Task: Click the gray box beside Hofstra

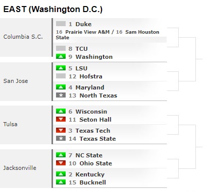Action: click(61, 76)
